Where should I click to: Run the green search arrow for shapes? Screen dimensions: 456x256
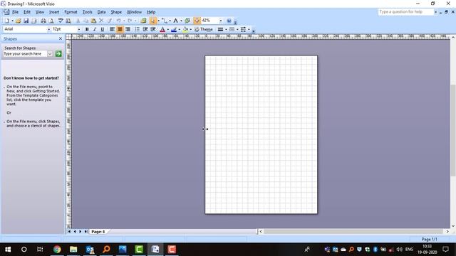[x=58, y=54]
